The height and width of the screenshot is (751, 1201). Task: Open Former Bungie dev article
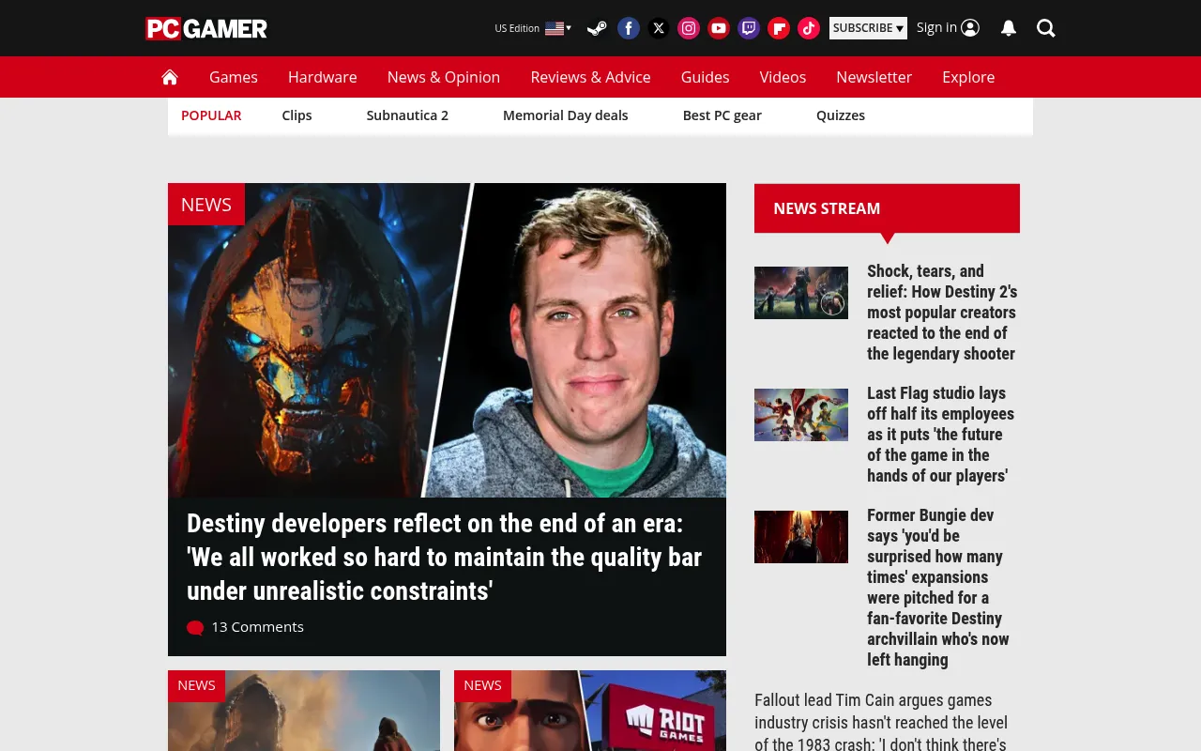click(x=938, y=588)
